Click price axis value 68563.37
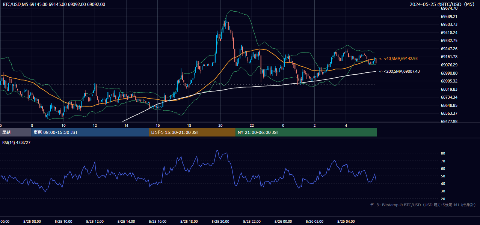480x225 pixels. click(449, 113)
